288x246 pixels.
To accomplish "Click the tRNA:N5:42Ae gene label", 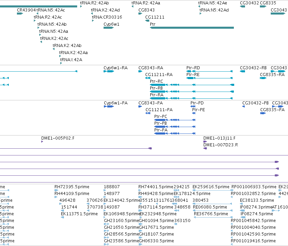I will 213,3.
